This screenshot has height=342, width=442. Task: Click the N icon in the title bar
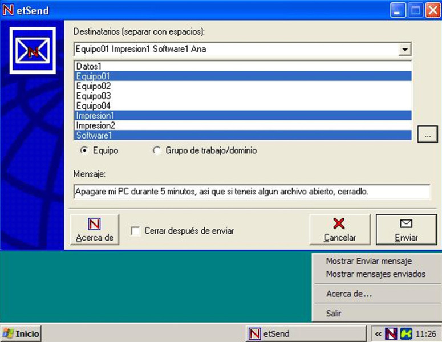(x=8, y=10)
